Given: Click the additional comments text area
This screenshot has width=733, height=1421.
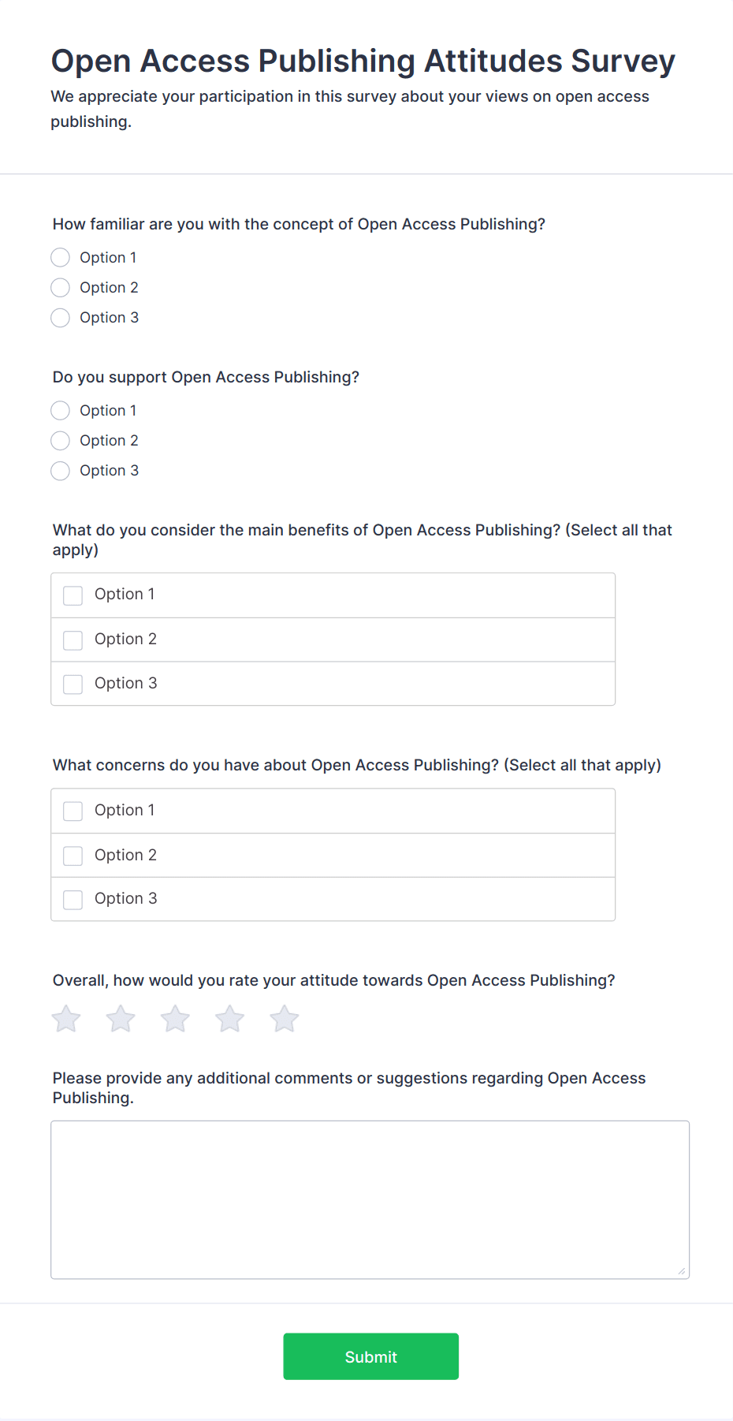Looking at the screenshot, I should (x=370, y=1199).
